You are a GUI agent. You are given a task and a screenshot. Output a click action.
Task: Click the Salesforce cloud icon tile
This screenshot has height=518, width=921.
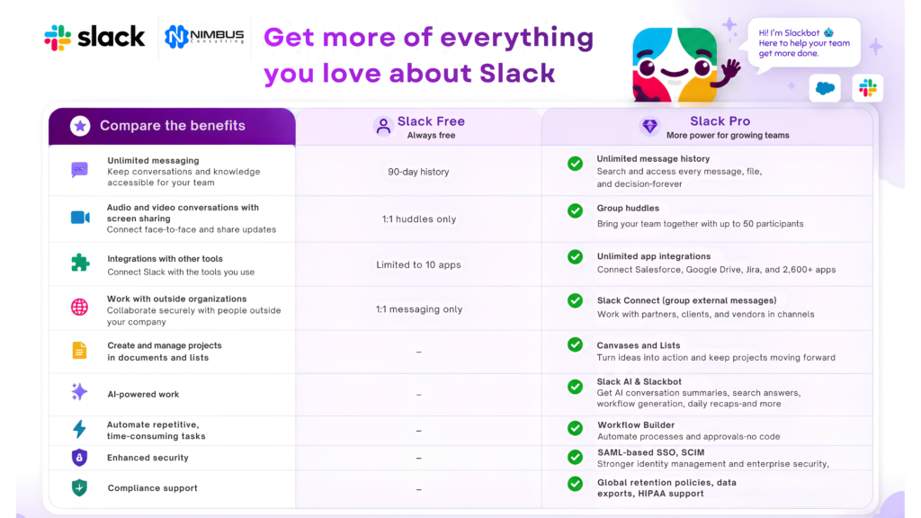[825, 89]
